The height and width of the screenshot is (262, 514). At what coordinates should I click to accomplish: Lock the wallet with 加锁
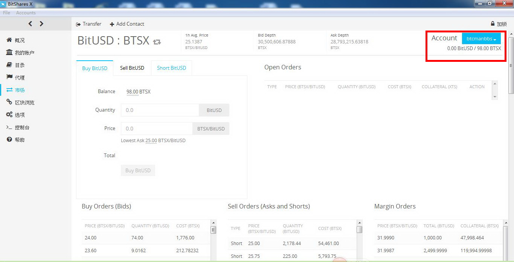point(499,24)
